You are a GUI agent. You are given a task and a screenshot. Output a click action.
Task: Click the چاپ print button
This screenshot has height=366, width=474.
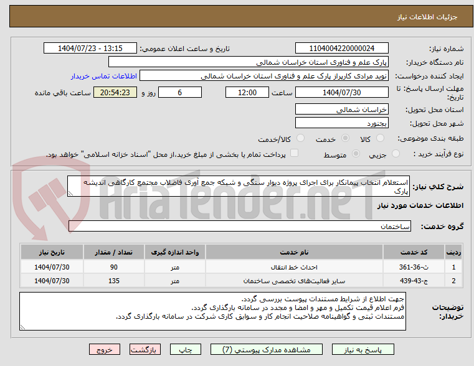186,349
